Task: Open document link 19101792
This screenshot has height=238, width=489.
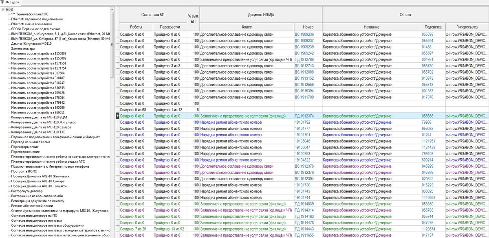Action: click(x=303, y=122)
